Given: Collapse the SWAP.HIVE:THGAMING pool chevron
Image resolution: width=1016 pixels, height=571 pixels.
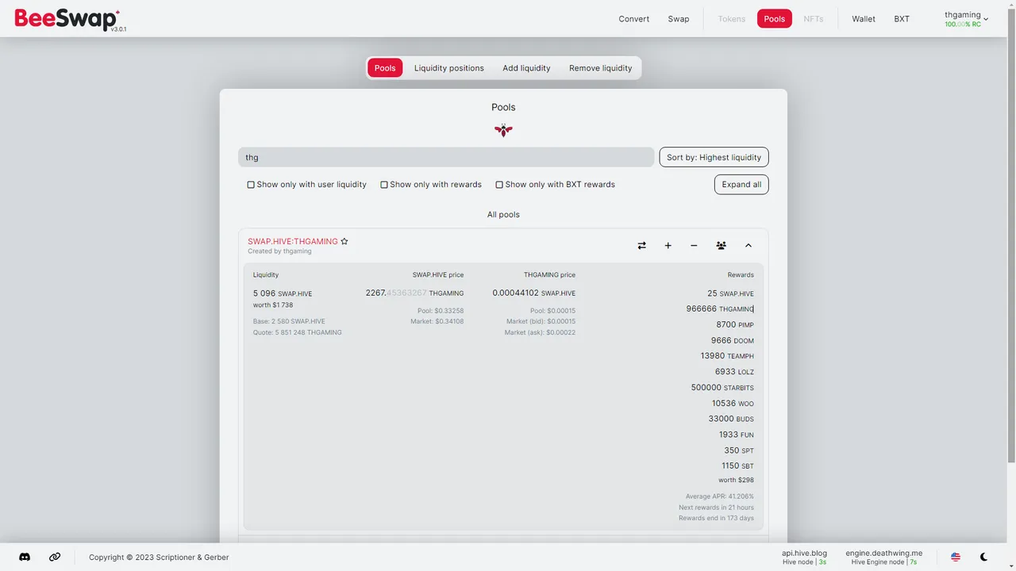Looking at the screenshot, I should point(748,246).
